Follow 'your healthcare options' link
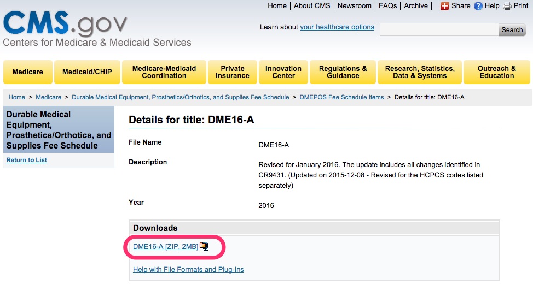The image size is (533, 285). click(x=337, y=27)
